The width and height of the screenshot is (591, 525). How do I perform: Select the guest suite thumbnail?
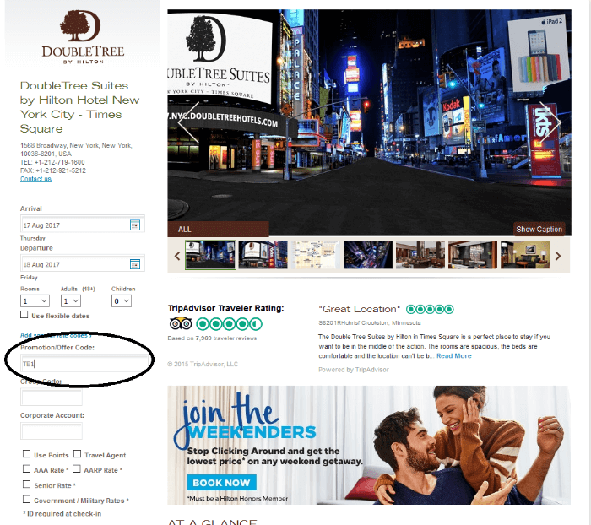[x=525, y=255]
